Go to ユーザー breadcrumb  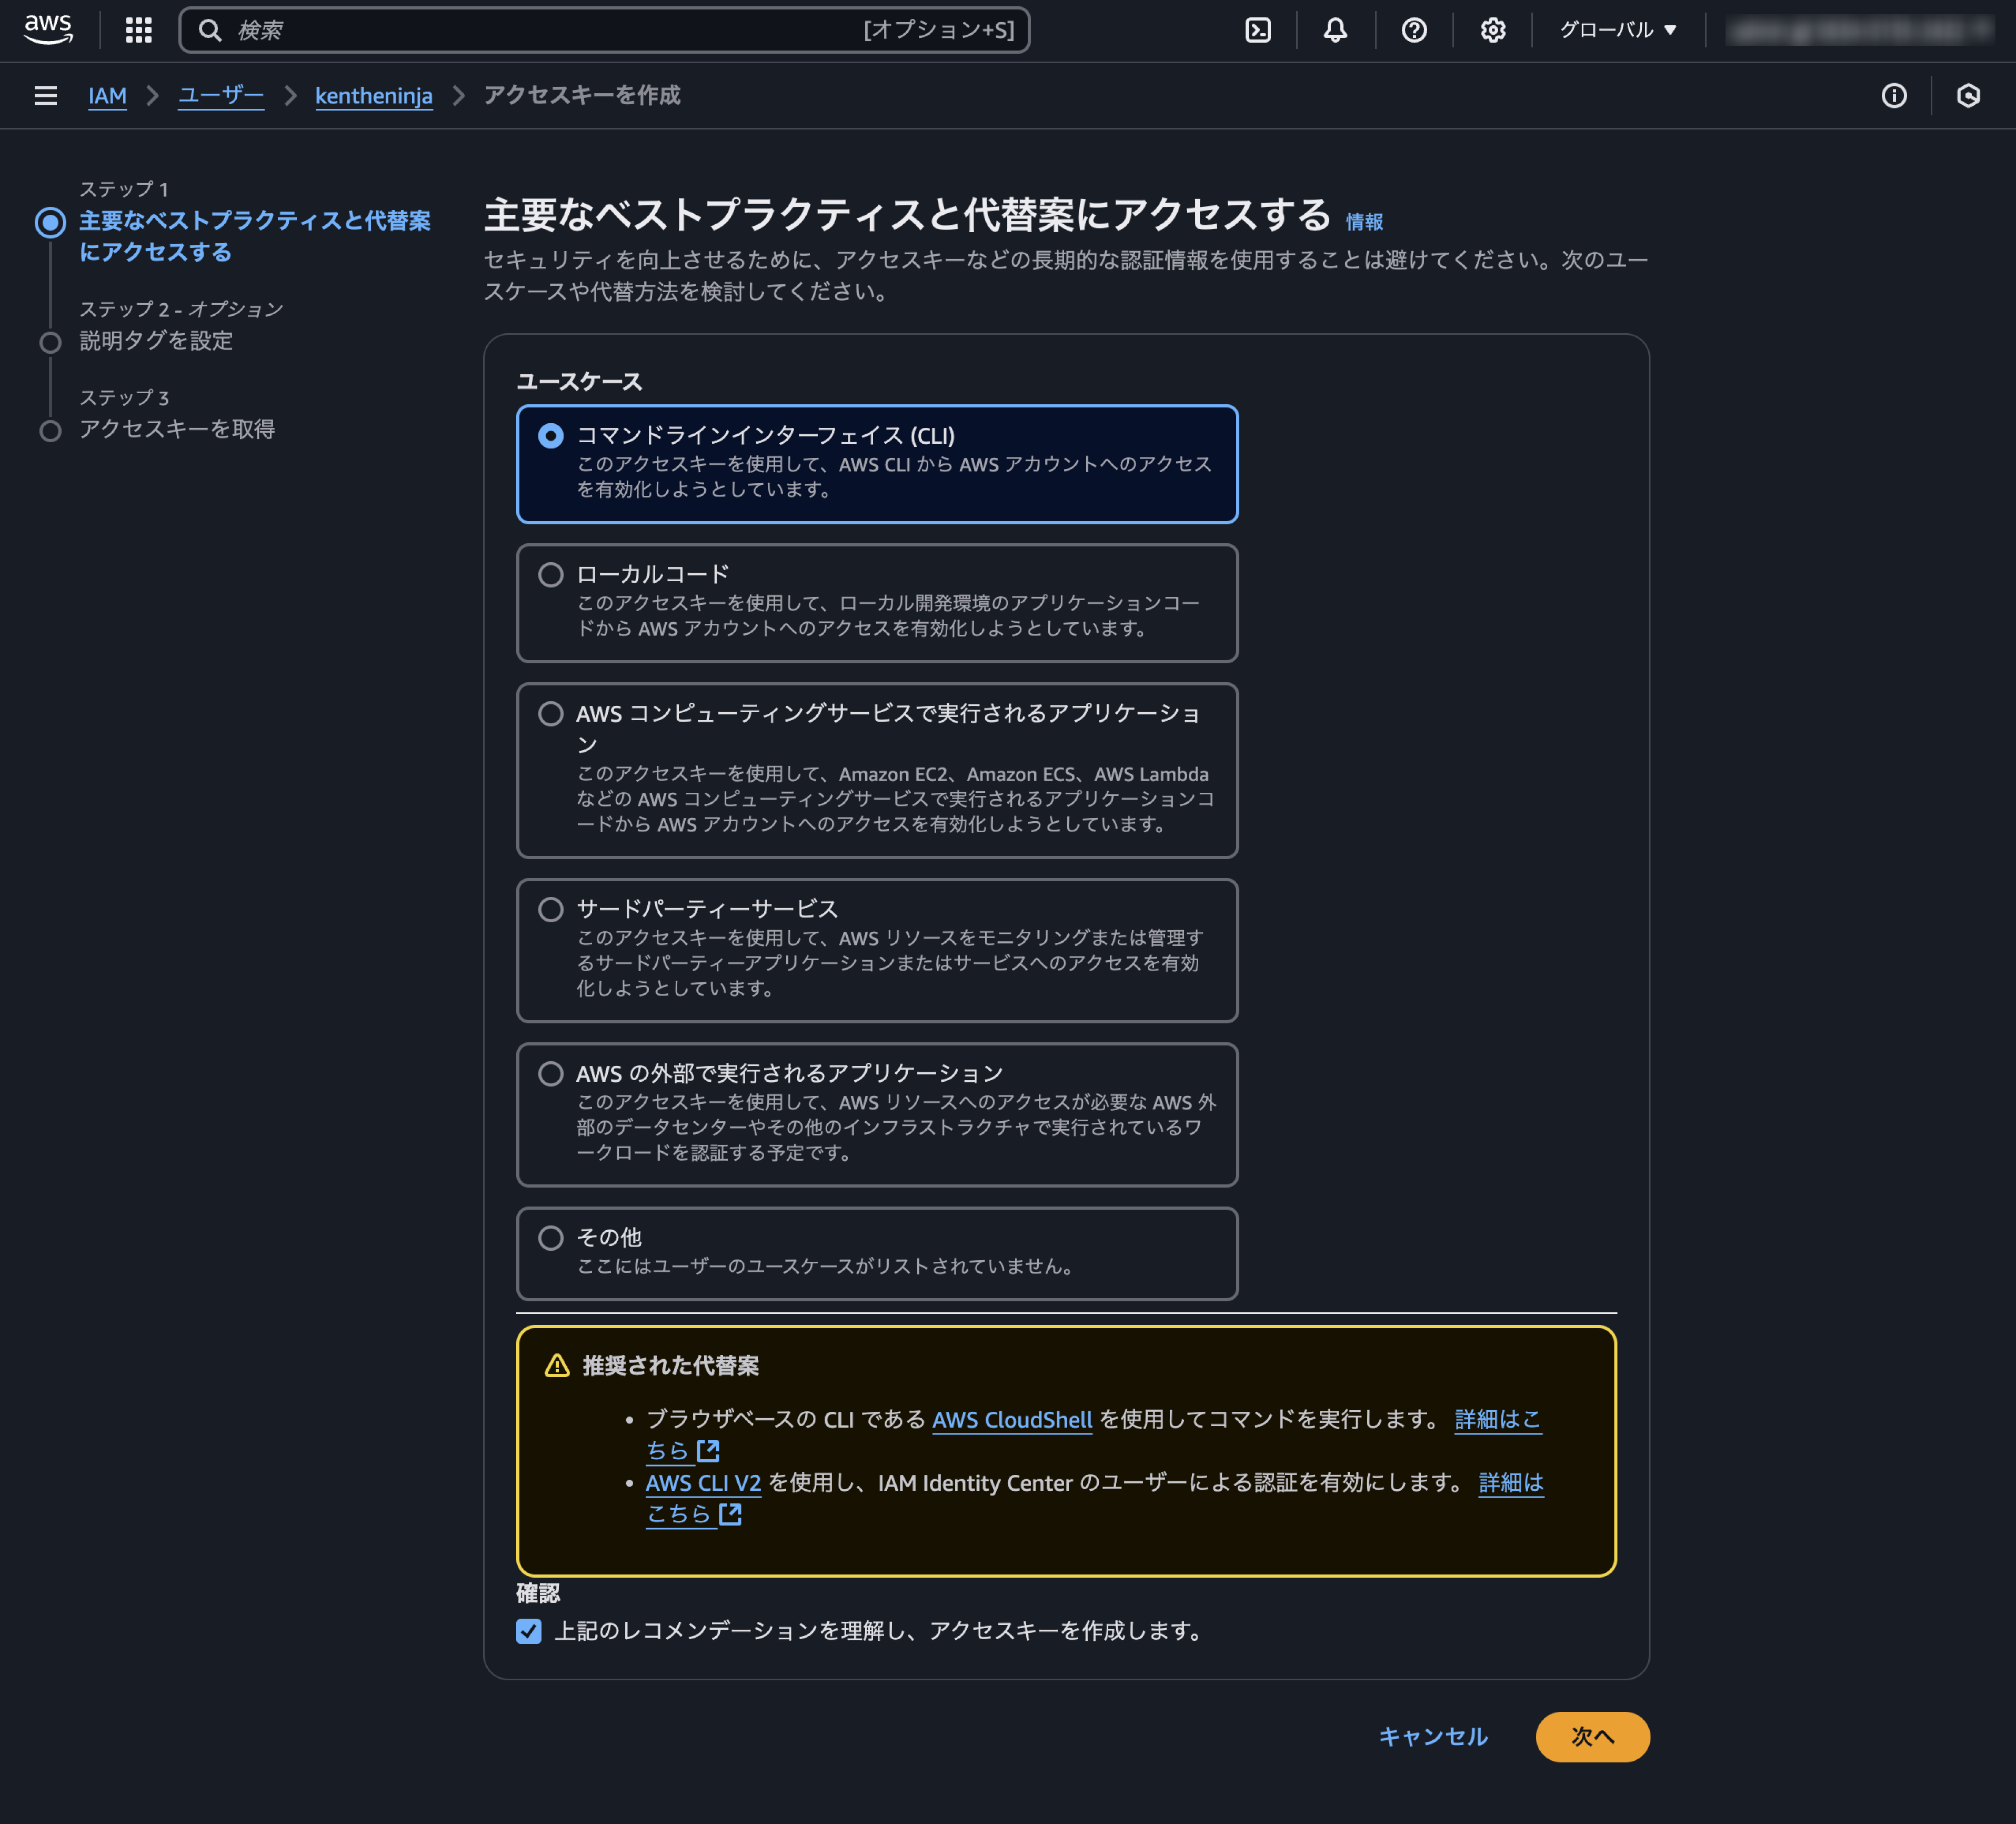pos(220,96)
